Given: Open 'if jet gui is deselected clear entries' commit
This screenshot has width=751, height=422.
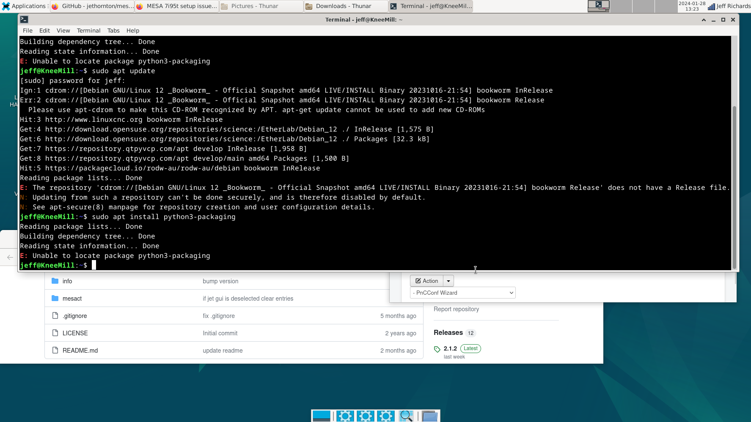Looking at the screenshot, I should point(248,299).
